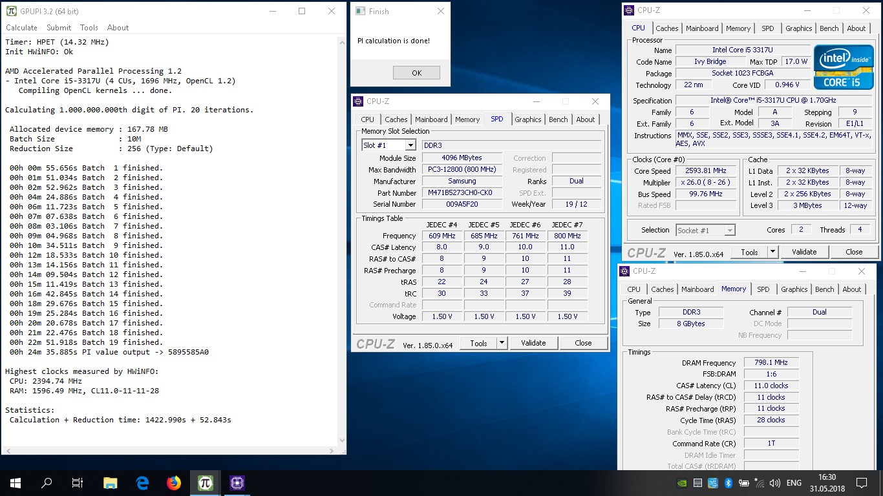This screenshot has width=883, height=496.
Task: Click the ENG language indicator
Action: (794, 482)
